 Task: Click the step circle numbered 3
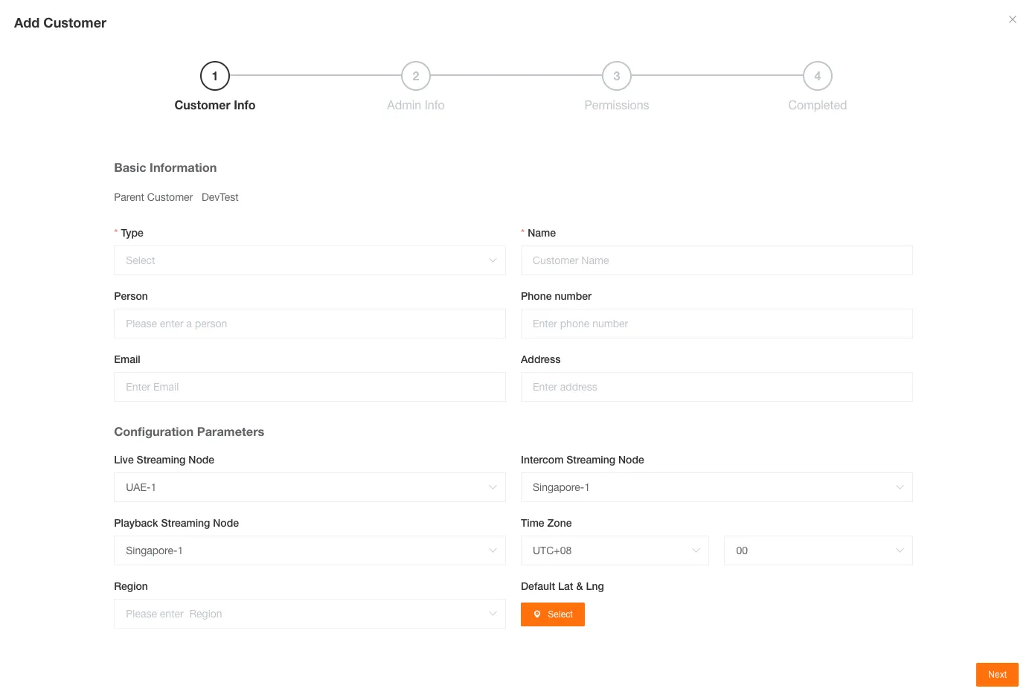click(x=616, y=75)
